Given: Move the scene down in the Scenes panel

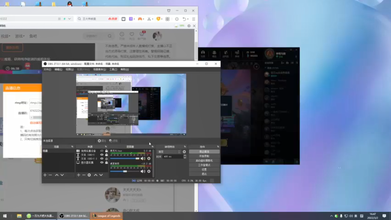Looking at the screenshot, I should 62,175.
